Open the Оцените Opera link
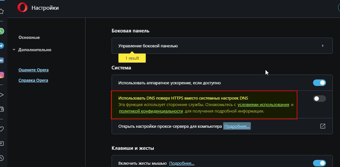 34,70
